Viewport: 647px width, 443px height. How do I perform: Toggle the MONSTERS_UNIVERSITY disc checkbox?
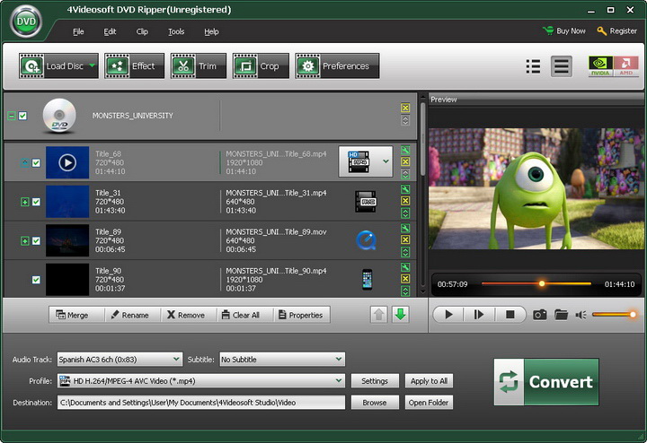coord(23,116)
